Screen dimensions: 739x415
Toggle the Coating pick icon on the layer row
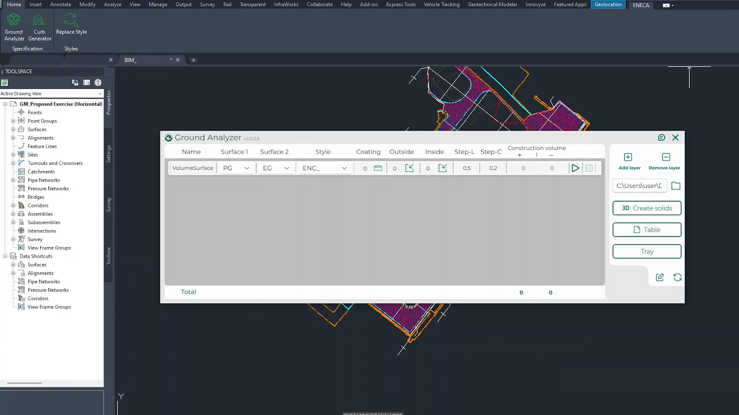[378, 168]
